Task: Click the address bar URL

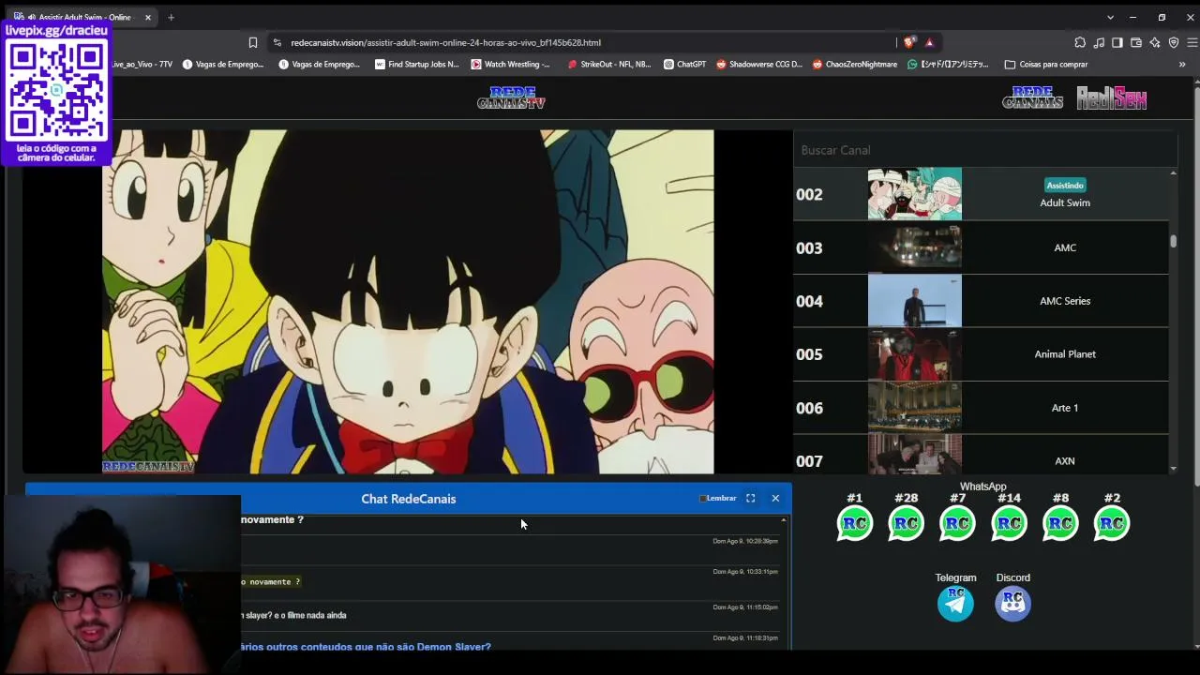Action: [x=445, y=42]
